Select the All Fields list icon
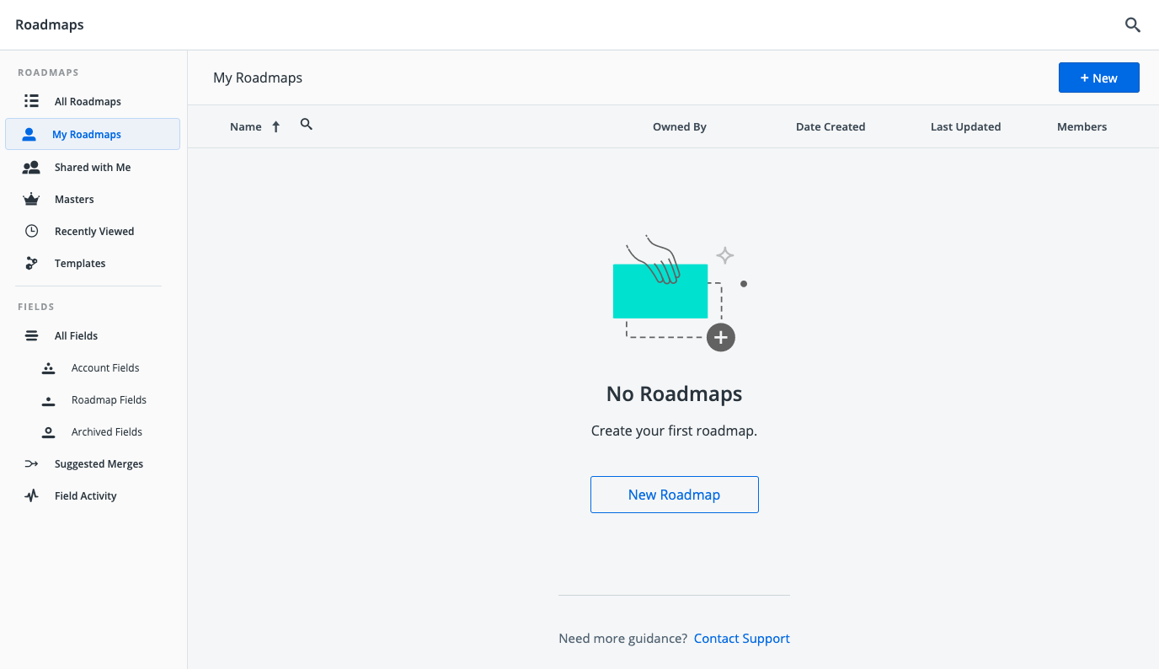The image size is (1159, 669). (31, 335)
